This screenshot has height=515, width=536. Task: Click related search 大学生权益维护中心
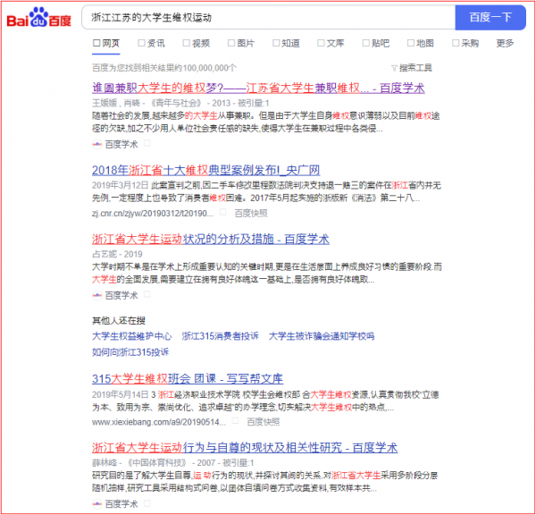click(x=131, y=336)
